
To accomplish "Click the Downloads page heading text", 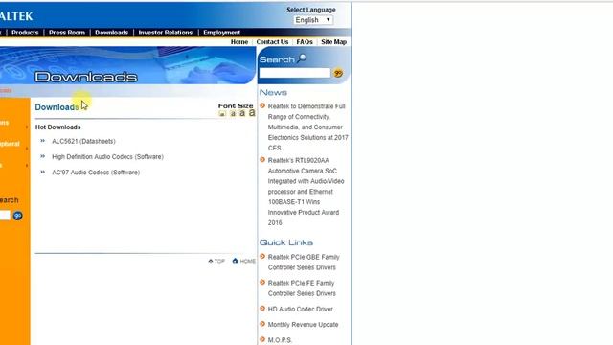I will (x=57, y=107).
